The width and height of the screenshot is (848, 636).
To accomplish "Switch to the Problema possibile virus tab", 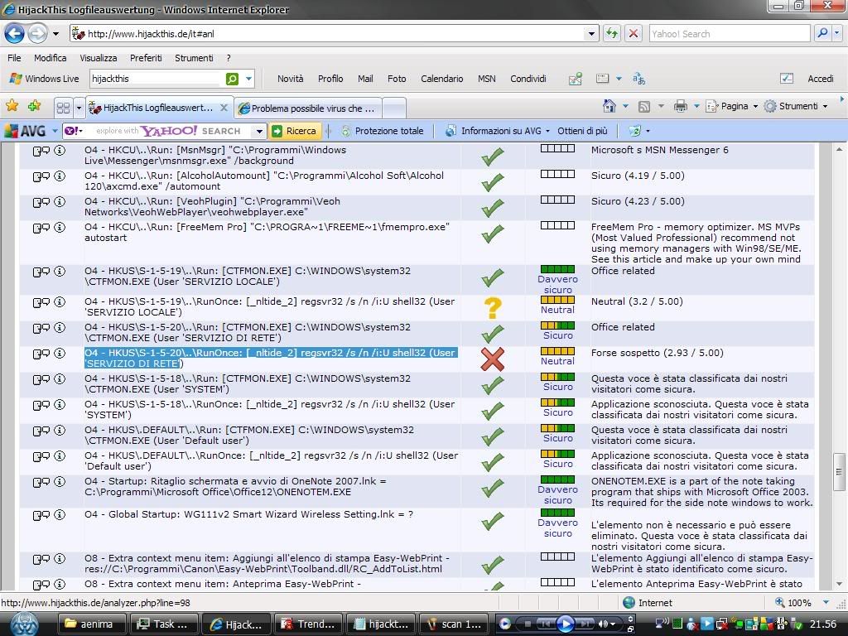I will [x=308, y=108].
